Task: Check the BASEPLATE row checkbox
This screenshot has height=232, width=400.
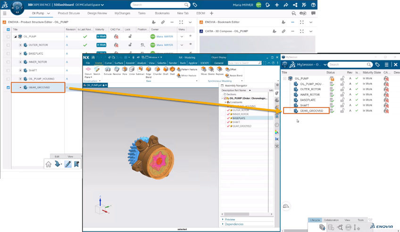Action: tap(8, 54)
